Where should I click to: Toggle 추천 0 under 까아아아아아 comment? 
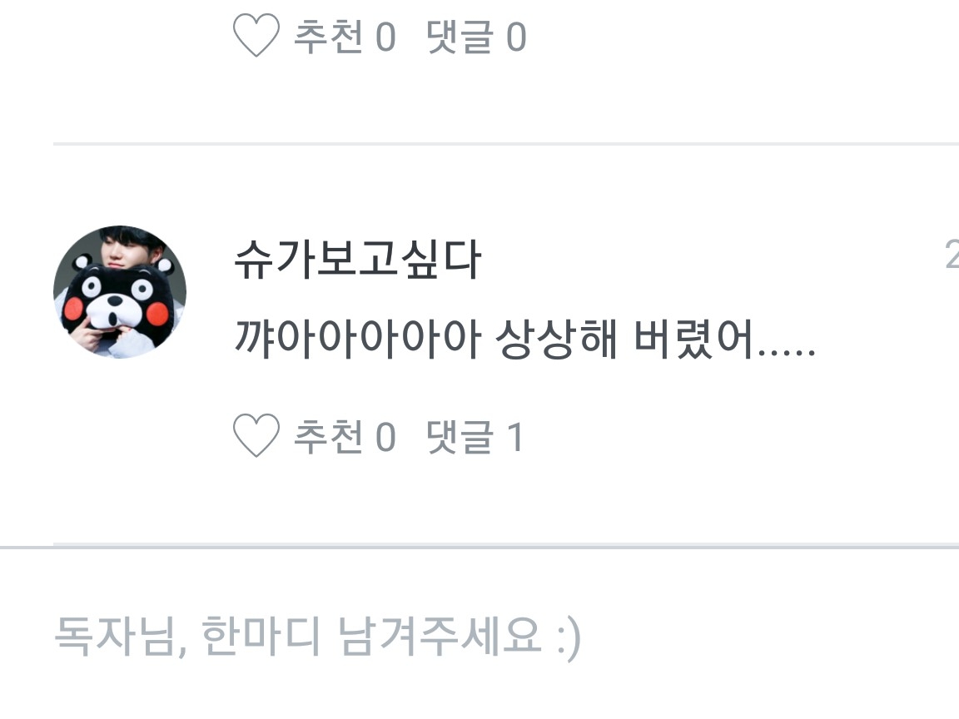[x=345, y=437]
